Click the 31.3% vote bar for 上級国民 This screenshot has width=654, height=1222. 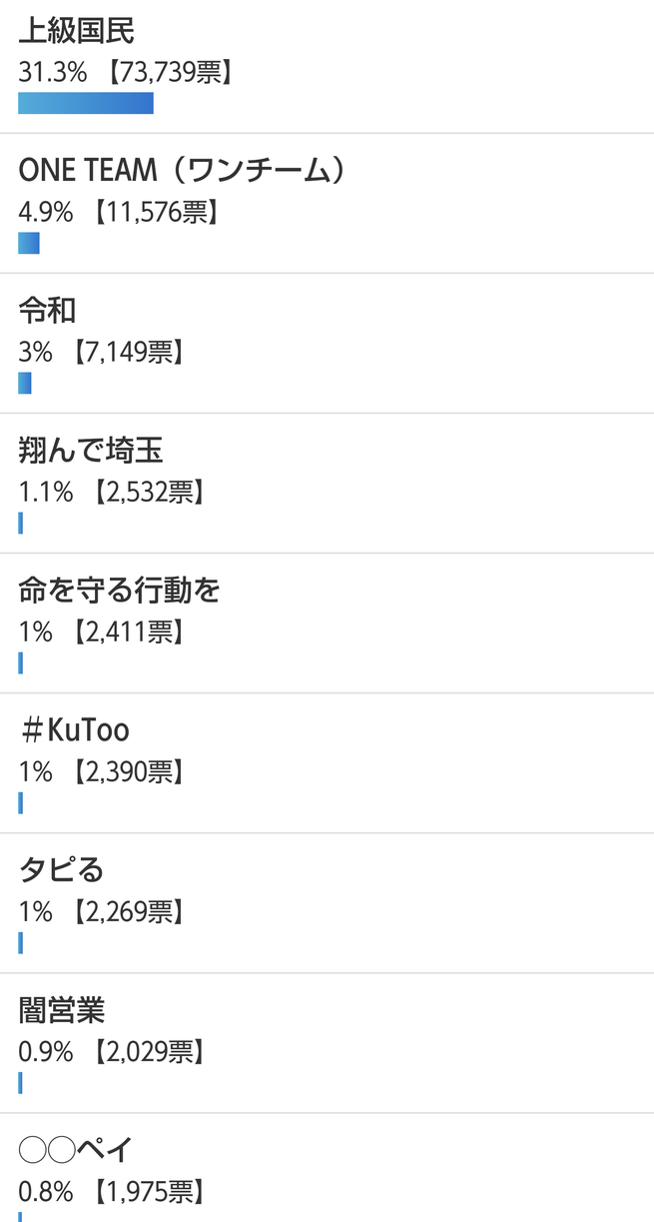tap(86, 103)
